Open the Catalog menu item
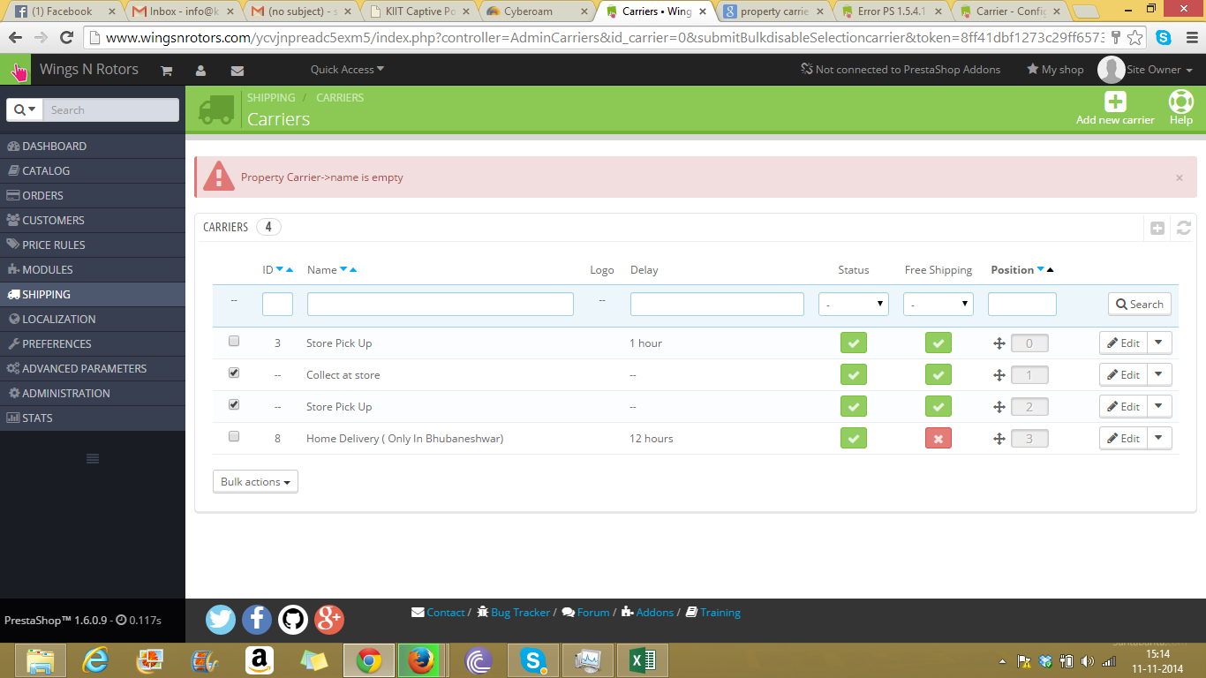The height and width of the screenshot is (678, 1206). click(93, 171)
